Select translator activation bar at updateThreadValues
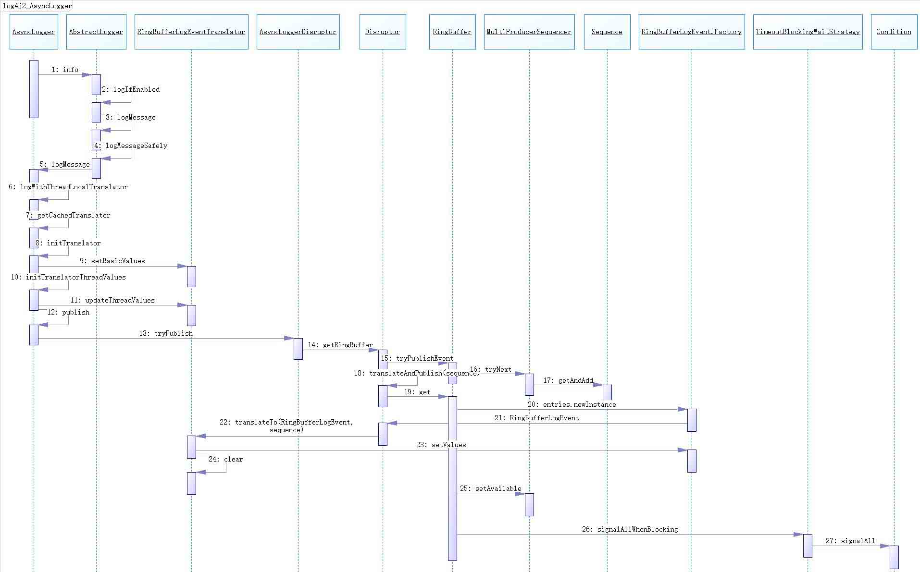 click(x=191, y=316)
